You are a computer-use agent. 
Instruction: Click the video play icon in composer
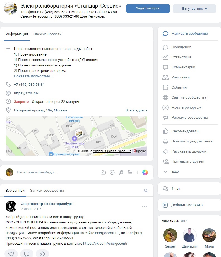point(112,172)
